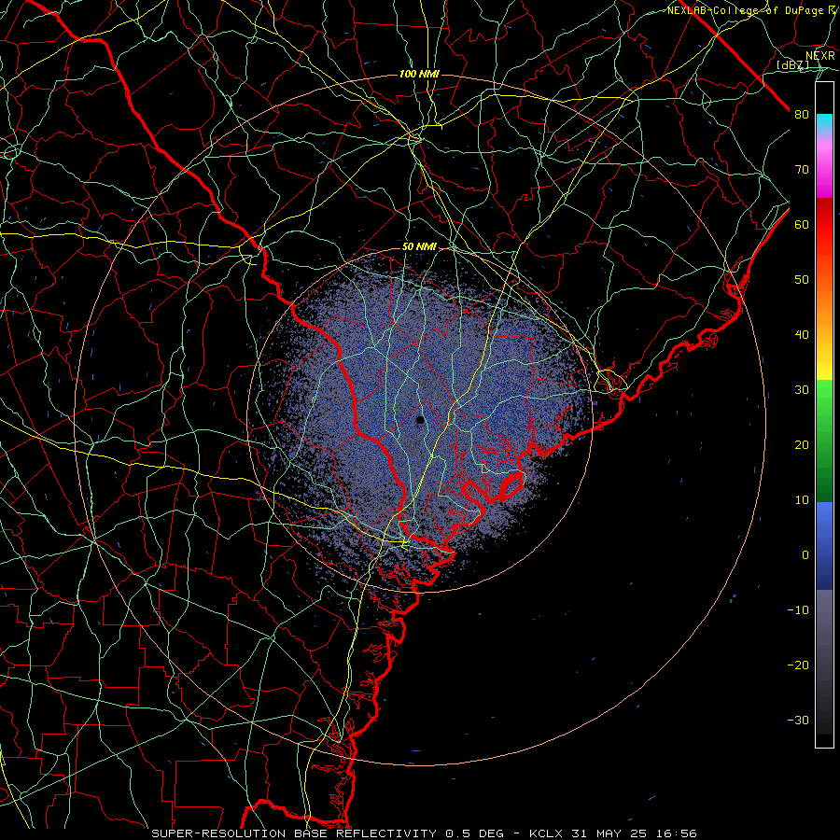Click the 50 value on the dBZ scale
The image size is (840, 840).
point(802,280)
